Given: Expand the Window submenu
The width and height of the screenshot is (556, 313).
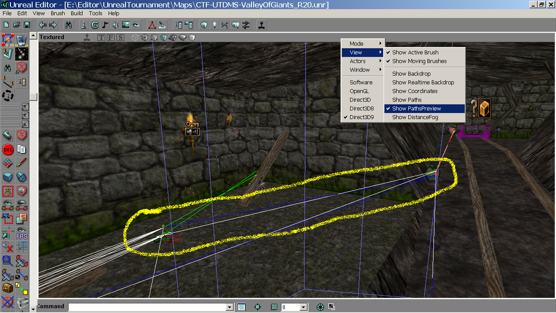Looking at the screenshot, I should (x=362, y=70).
